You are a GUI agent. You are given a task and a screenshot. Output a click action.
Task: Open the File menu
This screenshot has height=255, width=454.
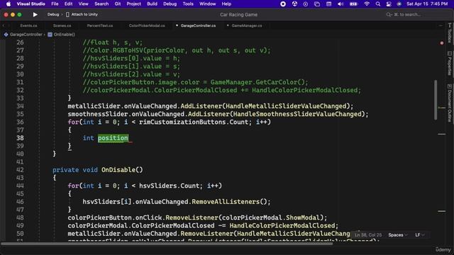coord(55,4)
